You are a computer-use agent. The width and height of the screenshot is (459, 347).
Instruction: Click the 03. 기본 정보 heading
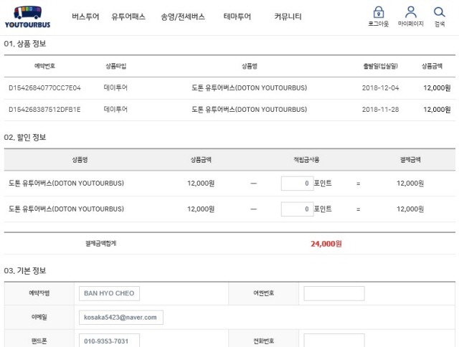point(25,270)
